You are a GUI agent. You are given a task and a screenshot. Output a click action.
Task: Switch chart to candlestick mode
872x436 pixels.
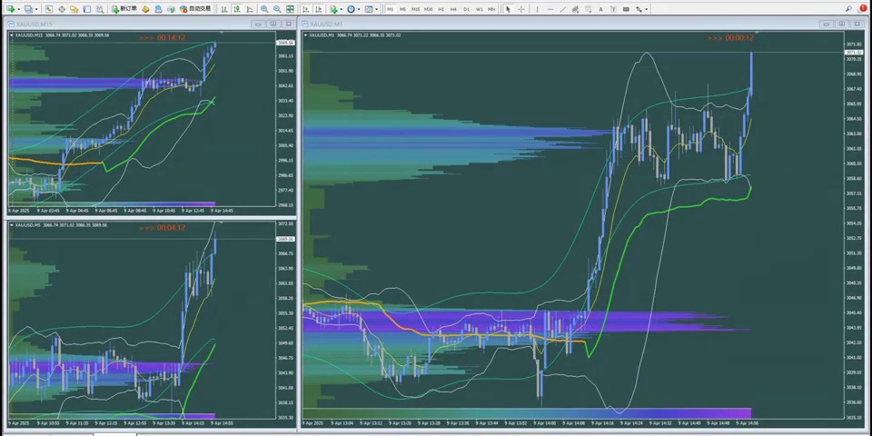(x=237, y=9)
